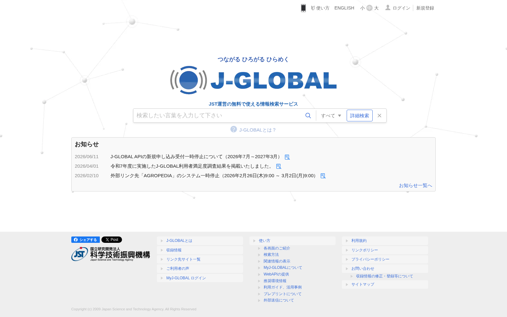Screen dimensions: 507x317
Task: Open footer link 推奨環境情報
Action: pos(275,281)
